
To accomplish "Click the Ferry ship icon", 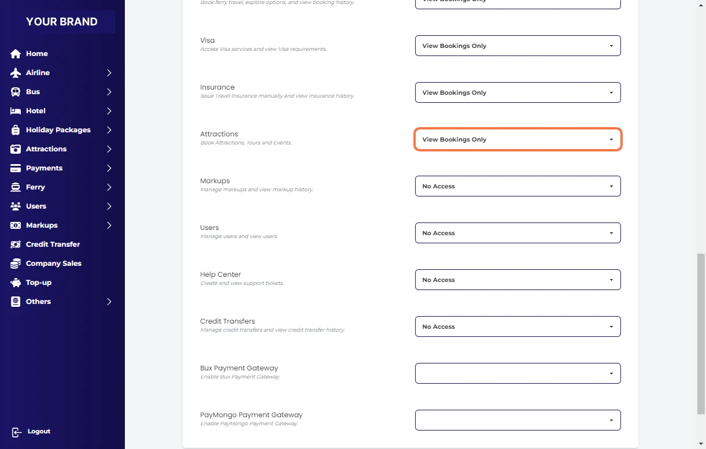I will [x=16, y=187].
